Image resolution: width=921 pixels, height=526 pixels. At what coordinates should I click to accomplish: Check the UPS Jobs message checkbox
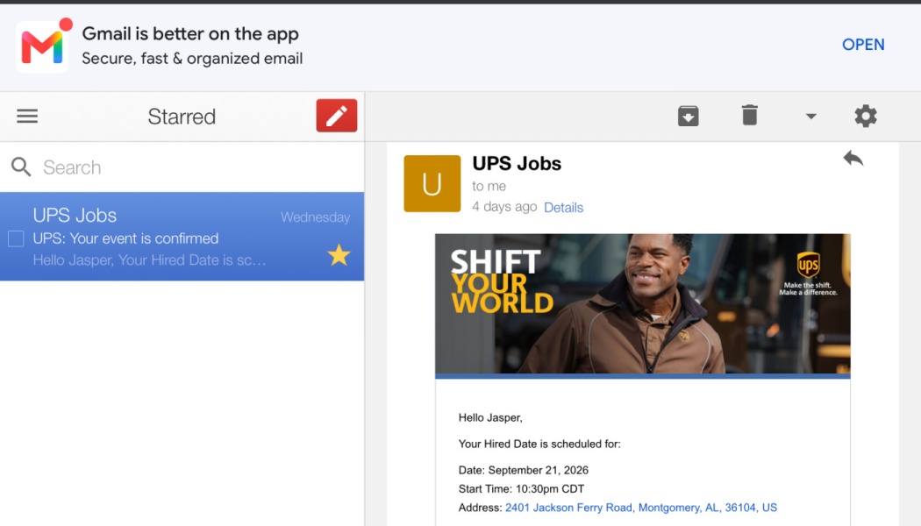16,238
